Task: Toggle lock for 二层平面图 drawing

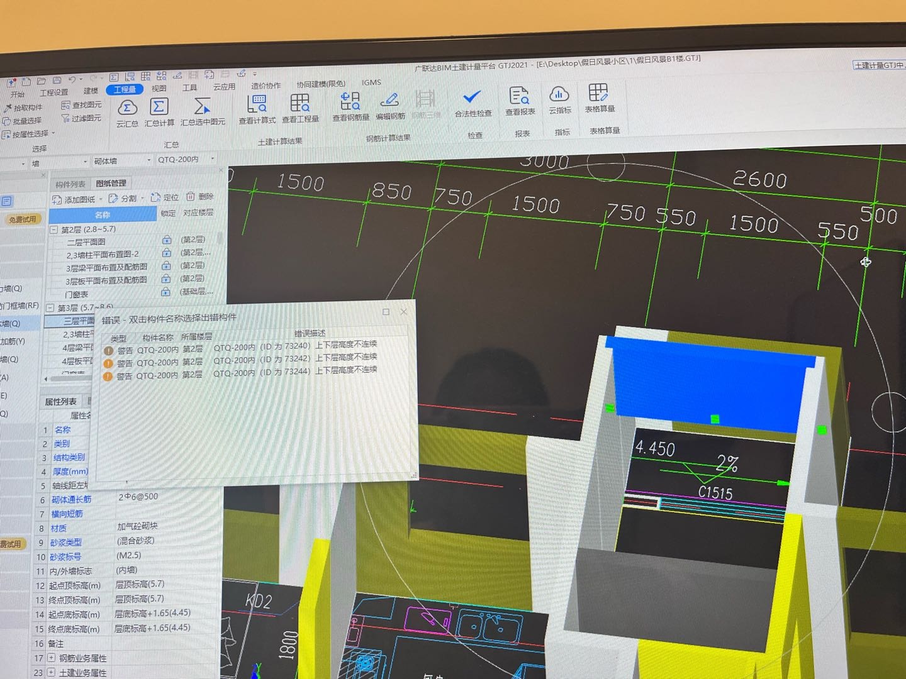Action: coord(167,240)
